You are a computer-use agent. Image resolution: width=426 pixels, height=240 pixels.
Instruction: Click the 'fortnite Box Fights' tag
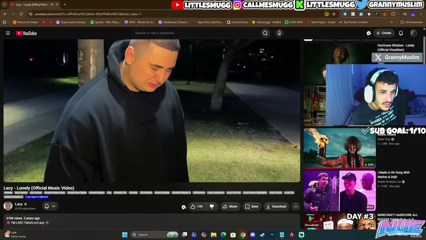click(x=77, y=193)
